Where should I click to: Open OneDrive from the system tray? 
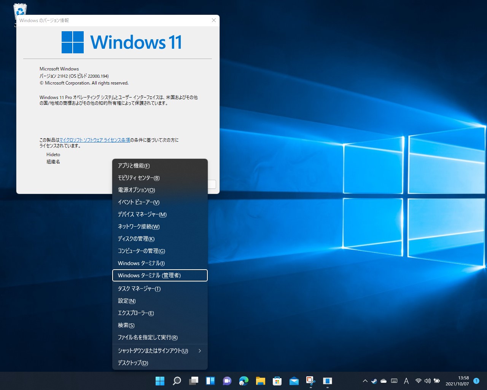point(383,380)
